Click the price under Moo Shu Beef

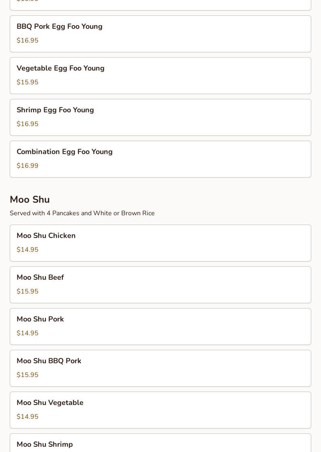click(x=28, y=291)
